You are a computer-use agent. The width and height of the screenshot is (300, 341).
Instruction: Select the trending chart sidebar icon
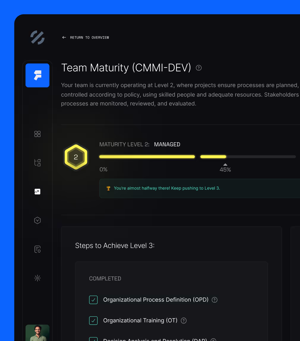click(x=37, y=192)
